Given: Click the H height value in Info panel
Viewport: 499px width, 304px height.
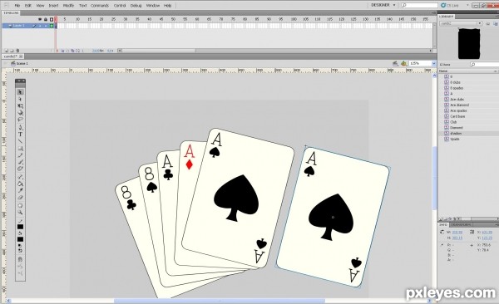Looking at the screenshot, I should point(457,238).
